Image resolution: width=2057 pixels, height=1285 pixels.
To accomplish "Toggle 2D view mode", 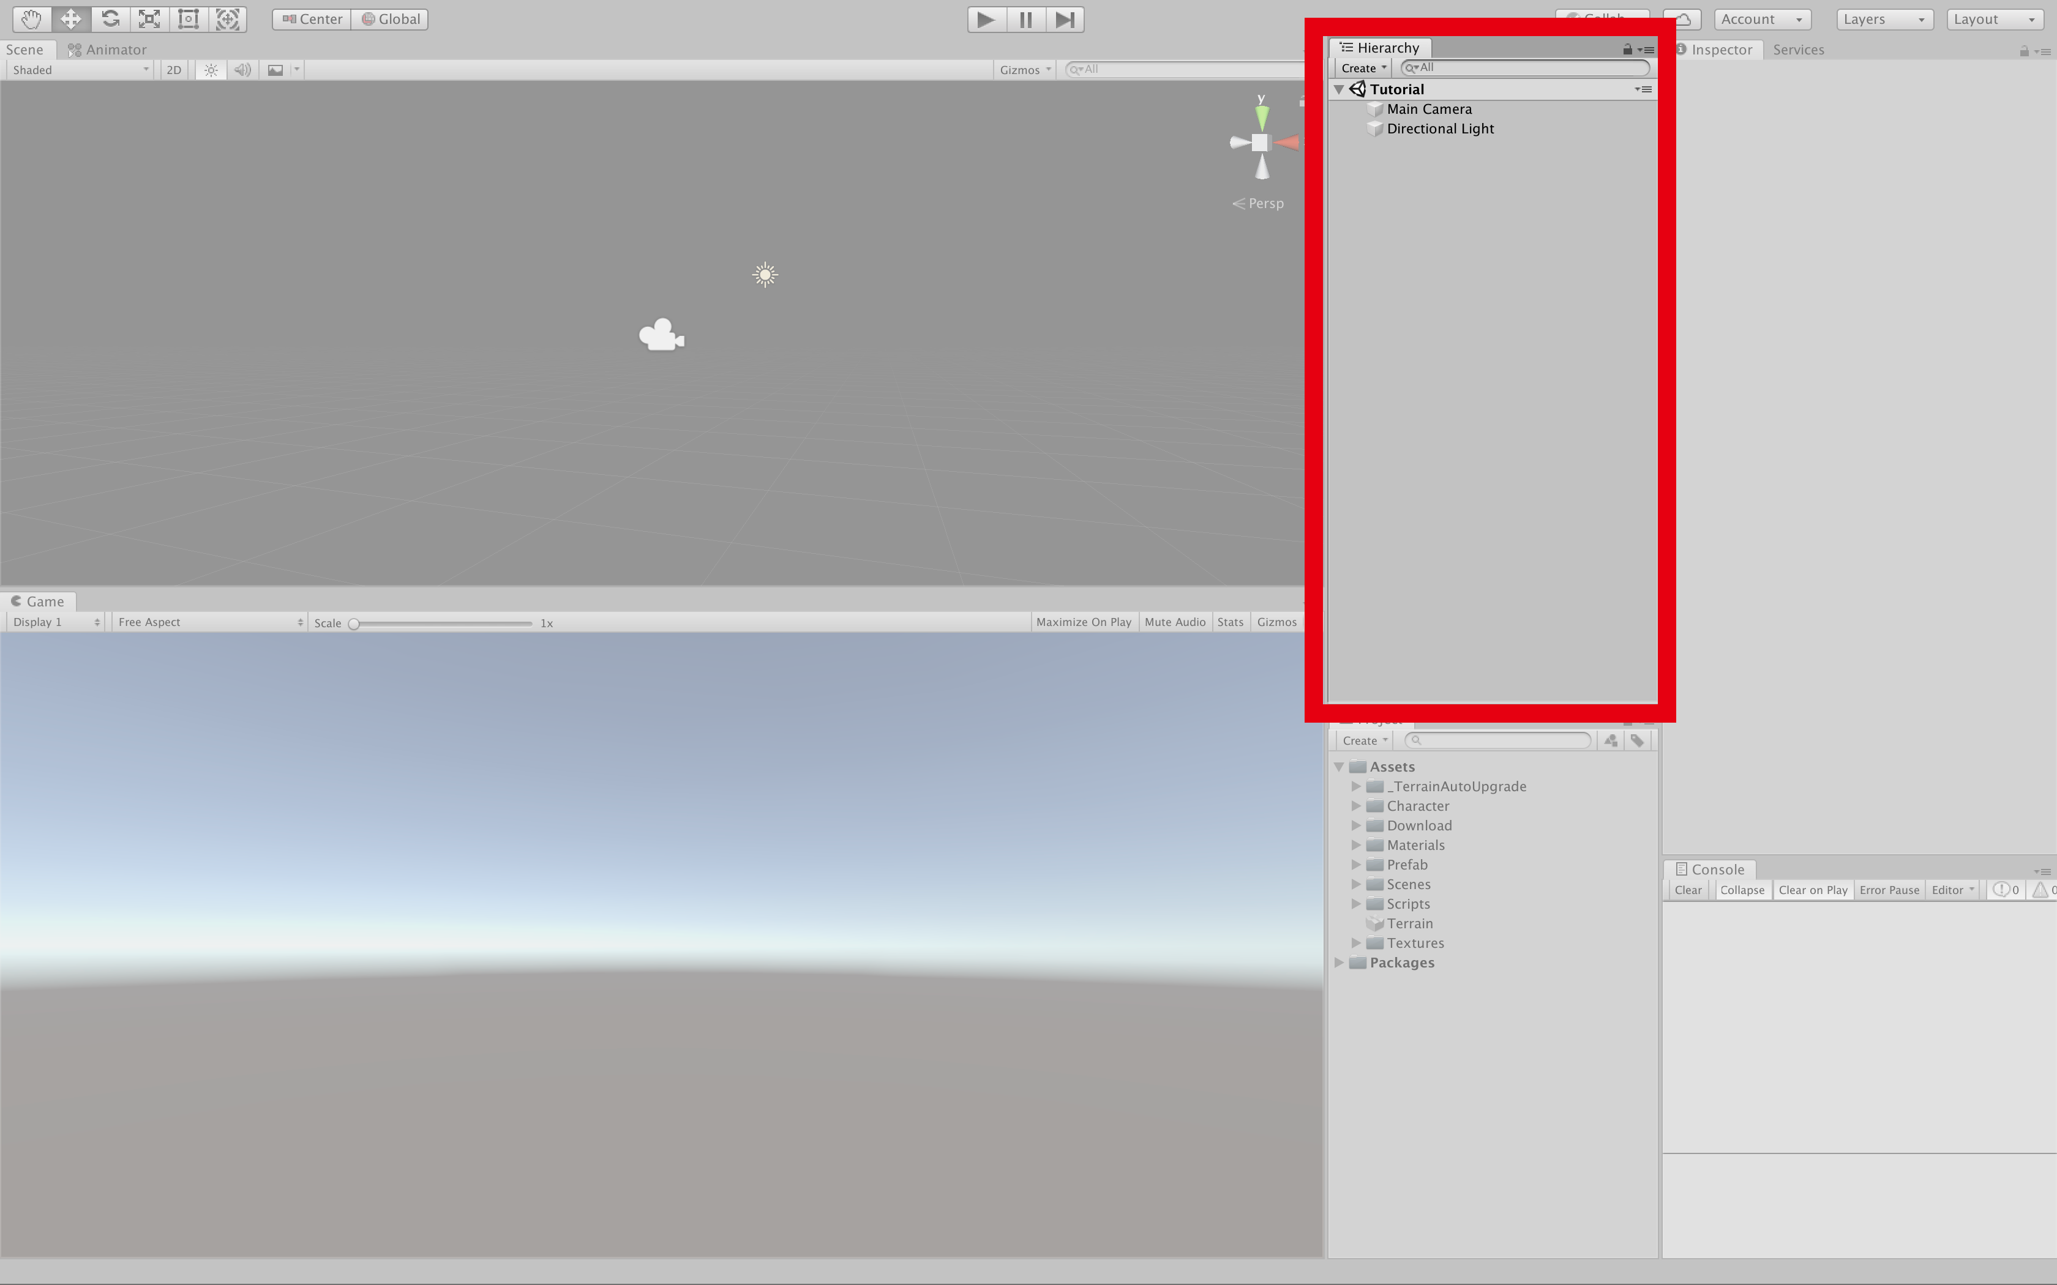I will (x=173, y=70).
